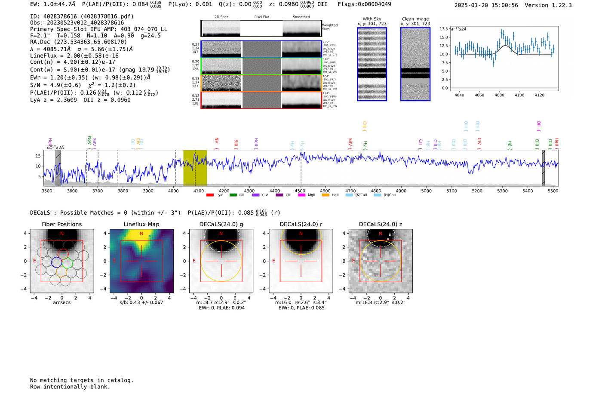602x410 pixels.
Task: Select the (K)CaII legend swatch
Action: coord(349,195)
